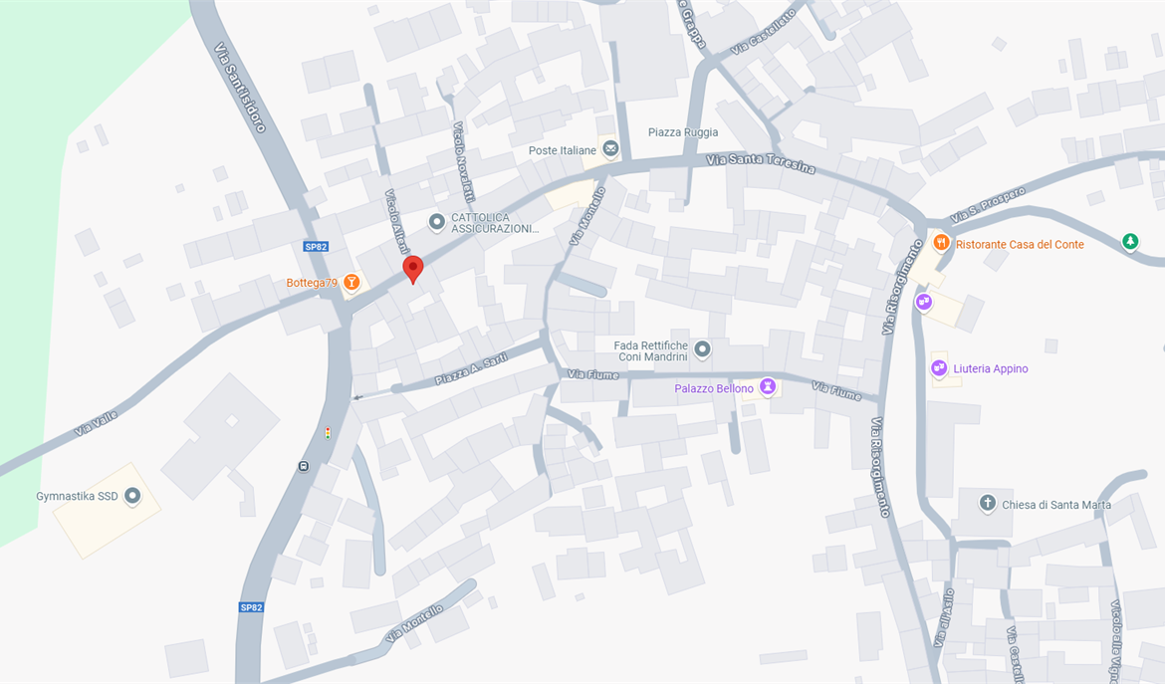The image size is (1165, 685).
Task: Click the Palazzo Bellono landmark icon
Action: pyautogui.click(x=769, y=386)
